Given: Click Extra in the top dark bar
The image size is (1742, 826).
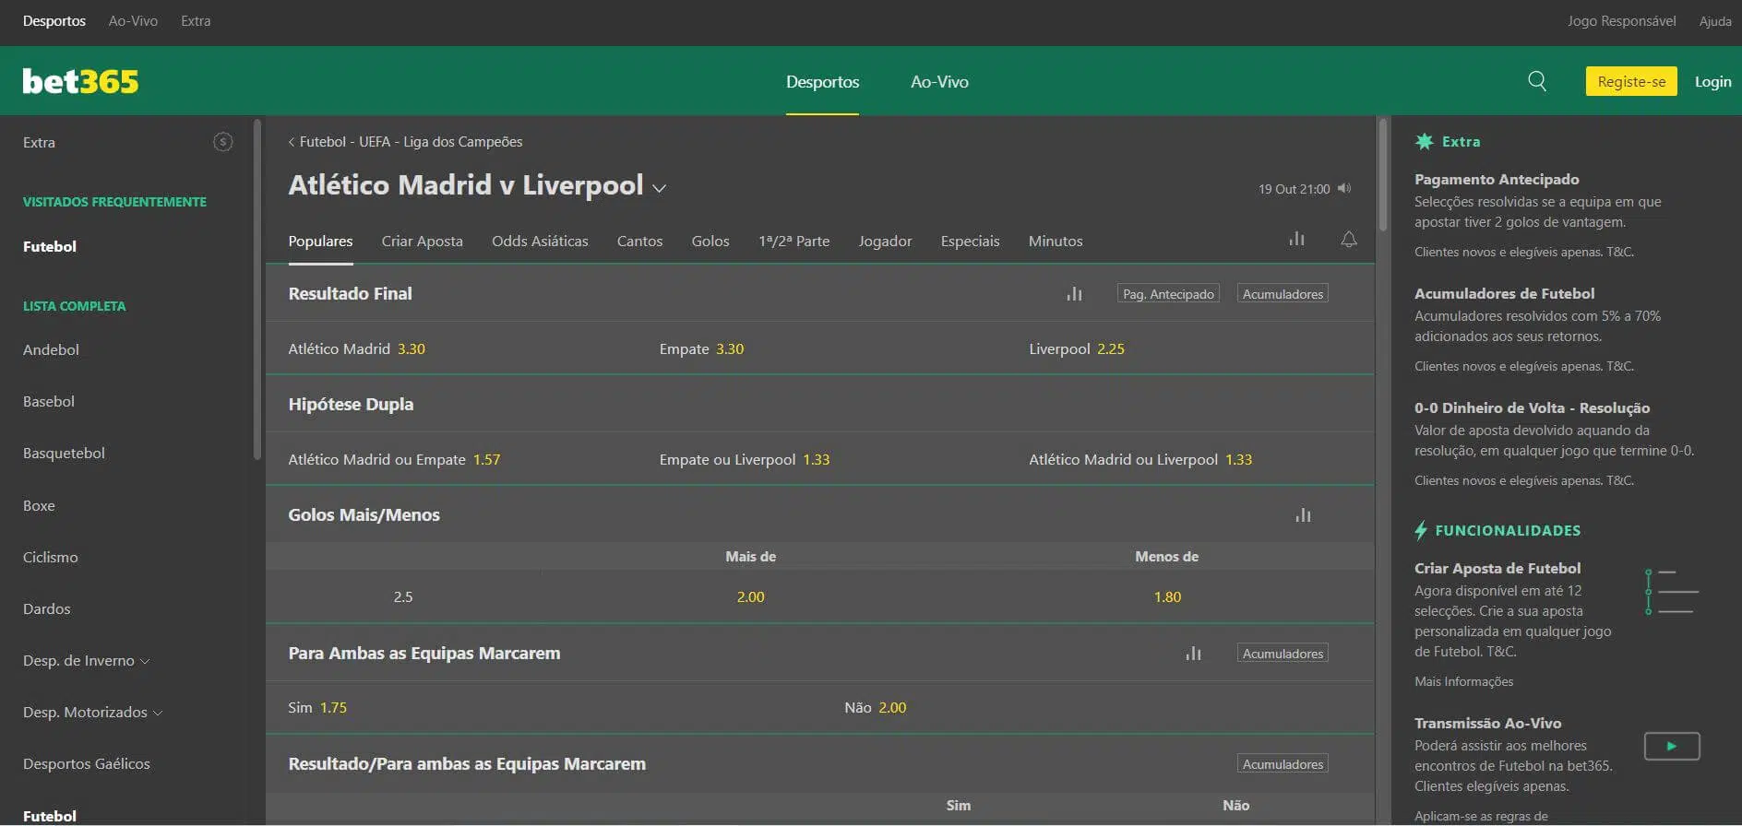Looking at the screenshot, I should click(x=196, y=20).
